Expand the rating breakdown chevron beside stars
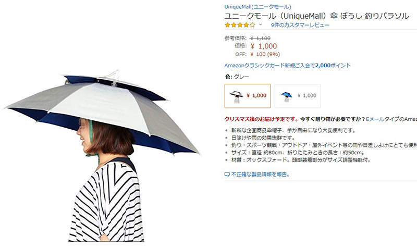This screenshot has height=248, width=417. 261,24
